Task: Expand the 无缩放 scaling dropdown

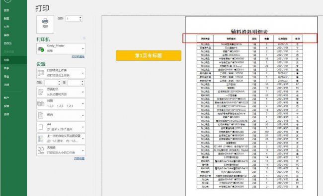Action: [61, 150]
